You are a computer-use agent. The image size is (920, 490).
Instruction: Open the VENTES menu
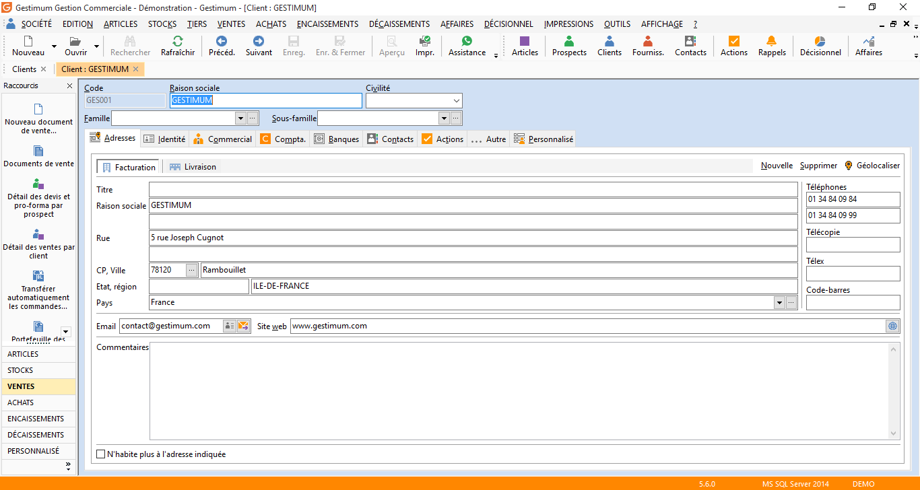click(231, 24)
